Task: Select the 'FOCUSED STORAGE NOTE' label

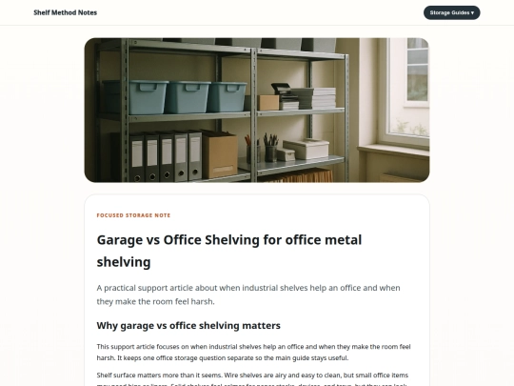Action: tap(133, 215)
